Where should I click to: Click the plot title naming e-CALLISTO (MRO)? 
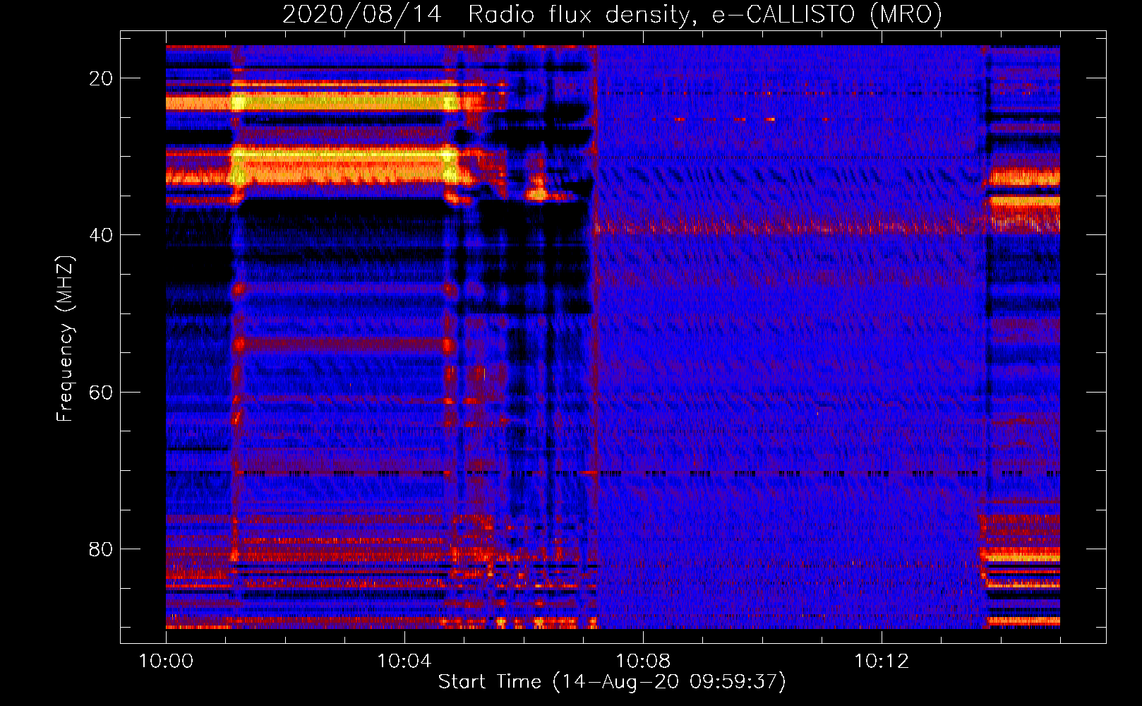tap(612, 14)
